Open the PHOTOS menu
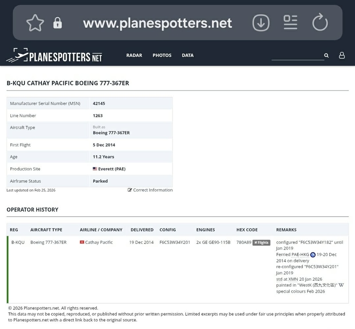The image size is (355, 329). pos(162,55)
